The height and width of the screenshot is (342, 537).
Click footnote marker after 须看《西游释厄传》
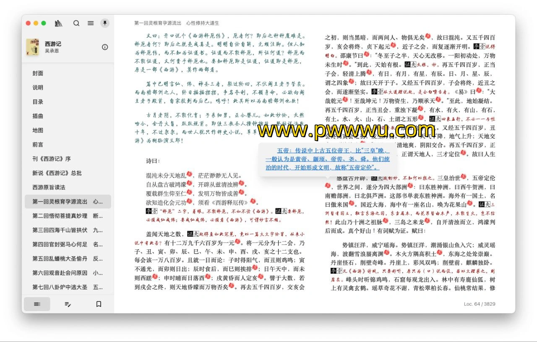[x=252, y=200]
